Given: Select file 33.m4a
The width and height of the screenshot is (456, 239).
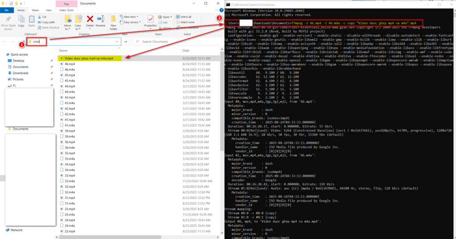Looking at the screenshot, I should [x=69, y=181].
